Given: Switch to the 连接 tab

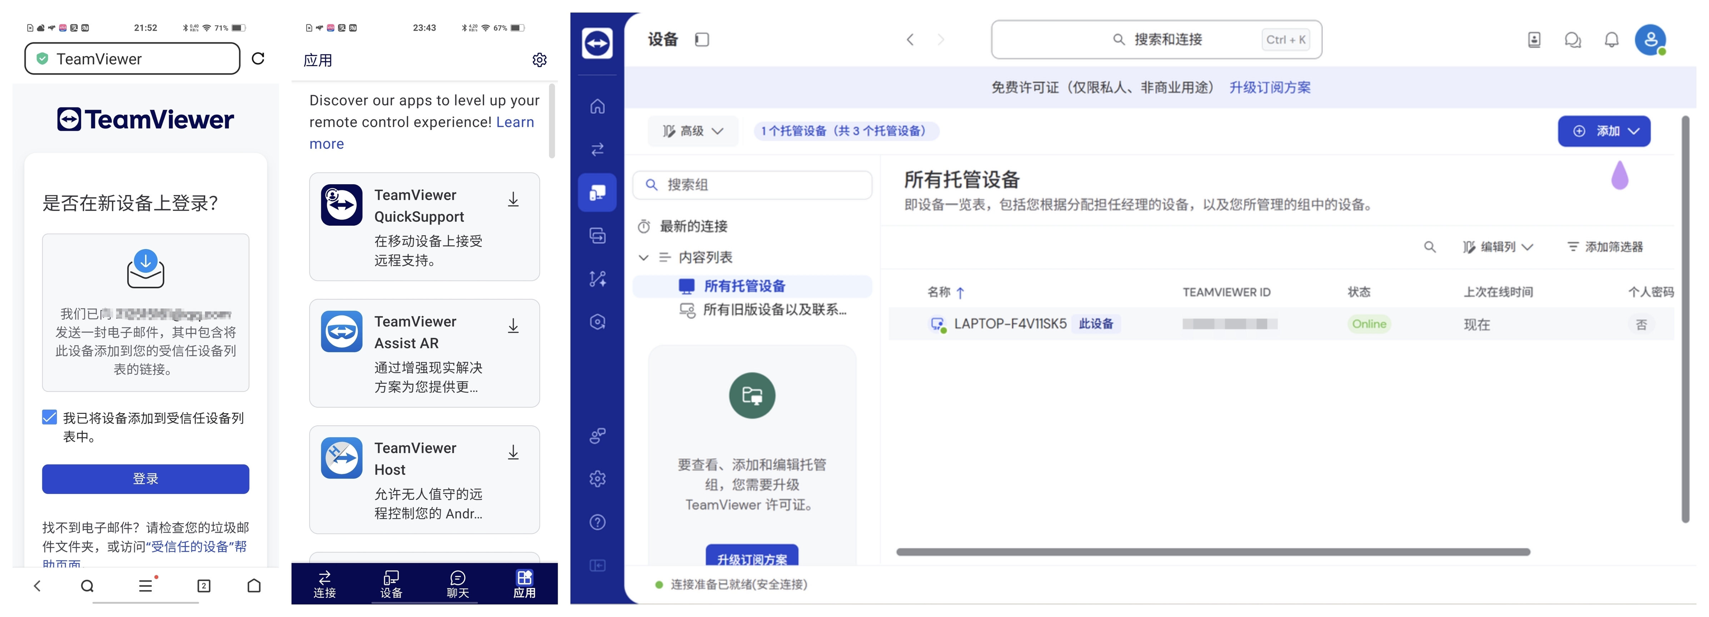Looking at the screenshot, I should click(x=324, y=584).
